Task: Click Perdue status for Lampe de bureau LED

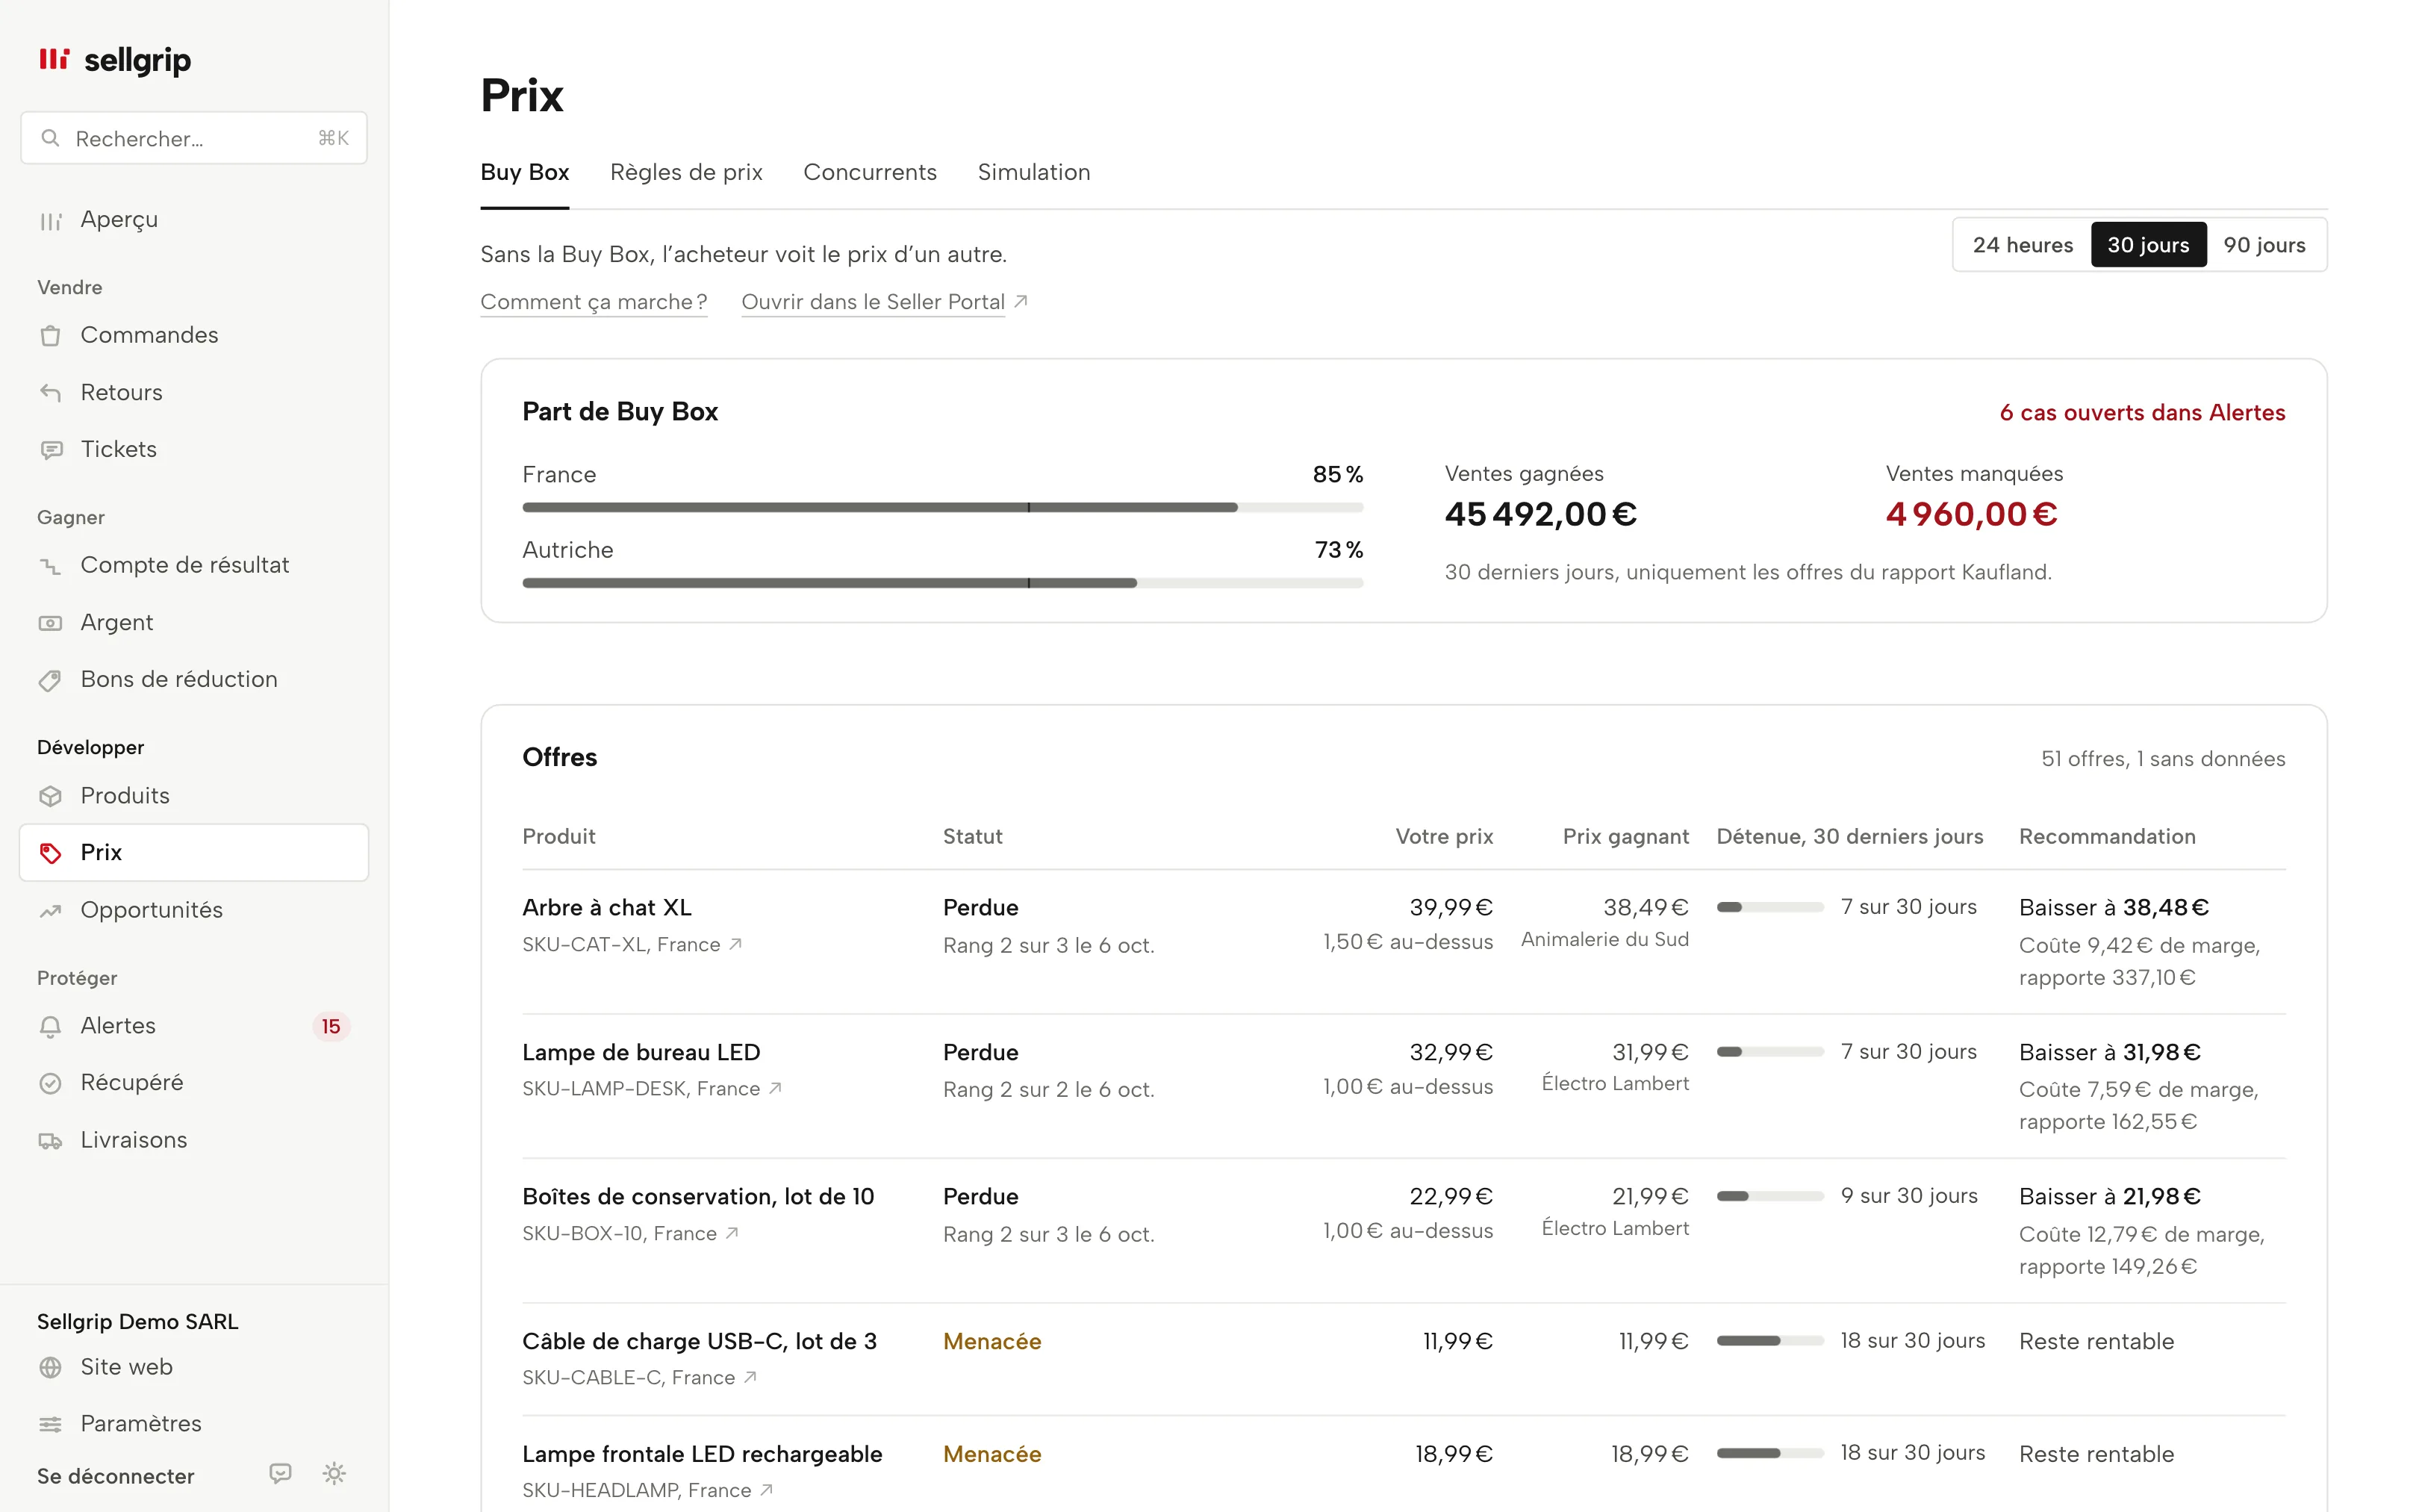Action: click(x=980, y=1052)
